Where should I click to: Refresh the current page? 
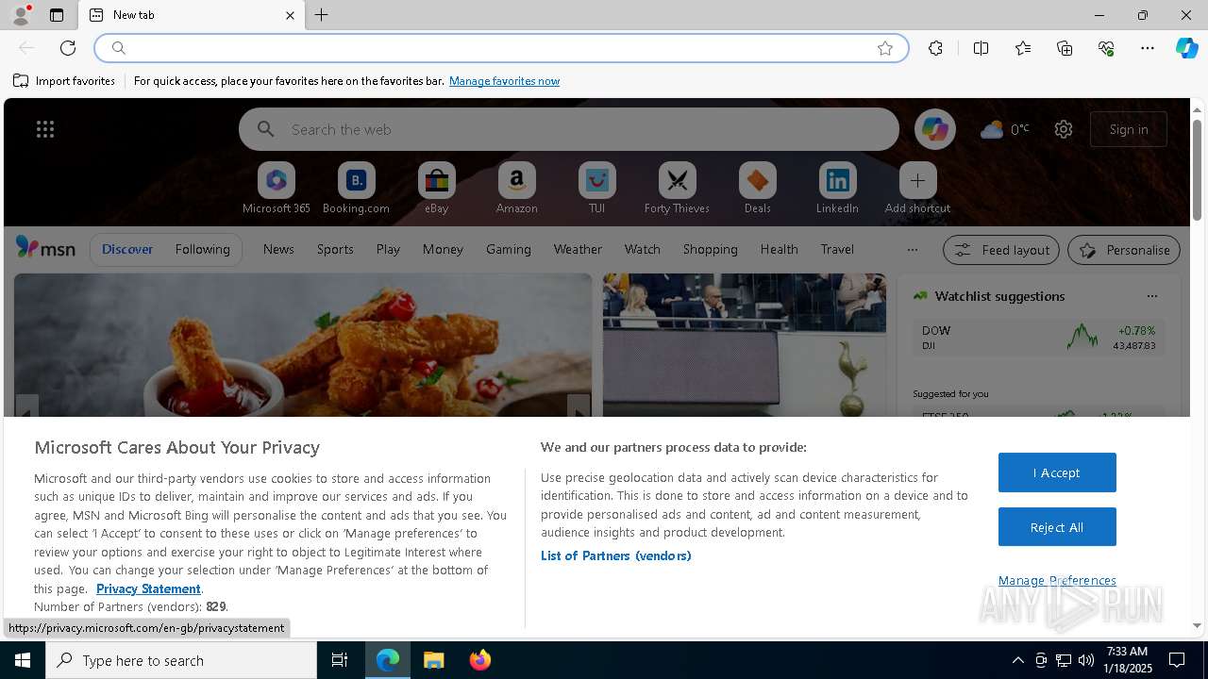coord(68,48)
